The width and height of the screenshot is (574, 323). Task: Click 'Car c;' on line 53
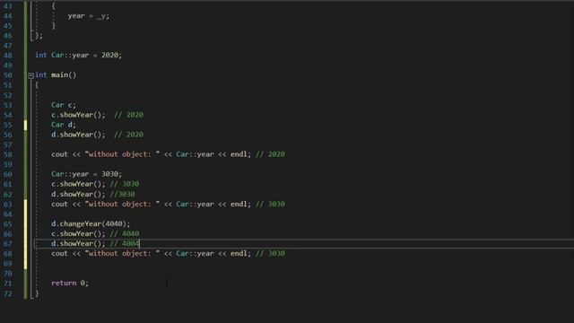tap(64, 105)
